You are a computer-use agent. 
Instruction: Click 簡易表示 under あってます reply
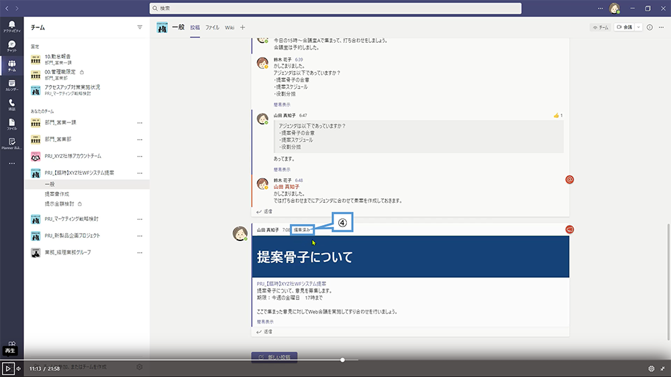[x=282, y=169]
